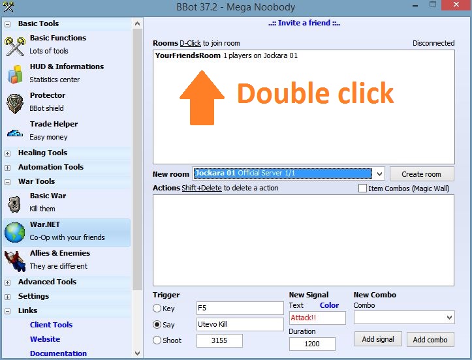Open Client Tools link

tap(51, 325)
